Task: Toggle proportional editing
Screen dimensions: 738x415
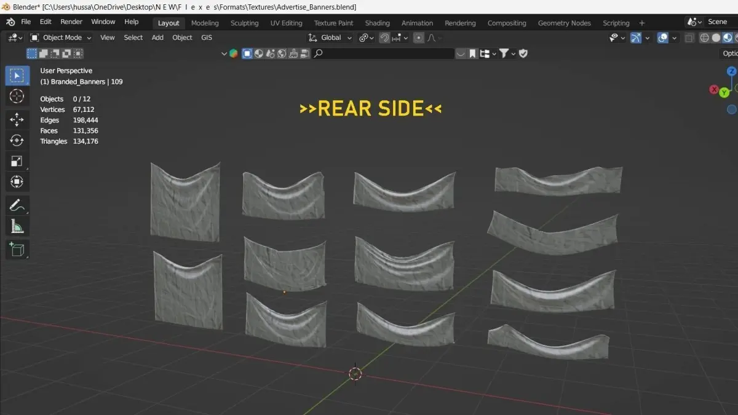Action: [419, 38]
